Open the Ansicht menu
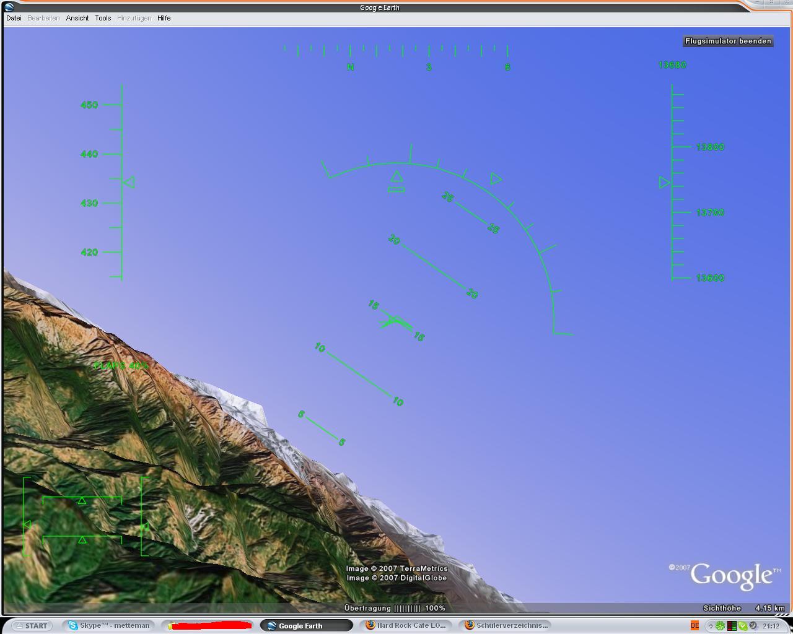 pos(77,18)
